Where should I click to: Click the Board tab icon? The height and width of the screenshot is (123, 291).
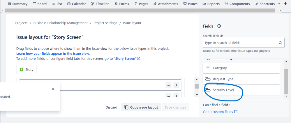[34, 4]
